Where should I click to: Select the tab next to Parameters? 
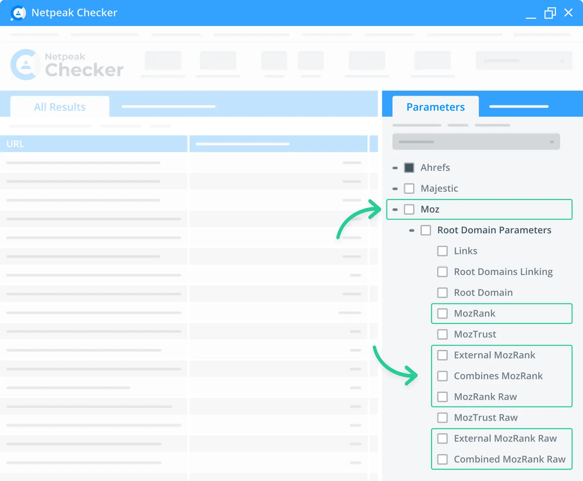coord(519,107)
